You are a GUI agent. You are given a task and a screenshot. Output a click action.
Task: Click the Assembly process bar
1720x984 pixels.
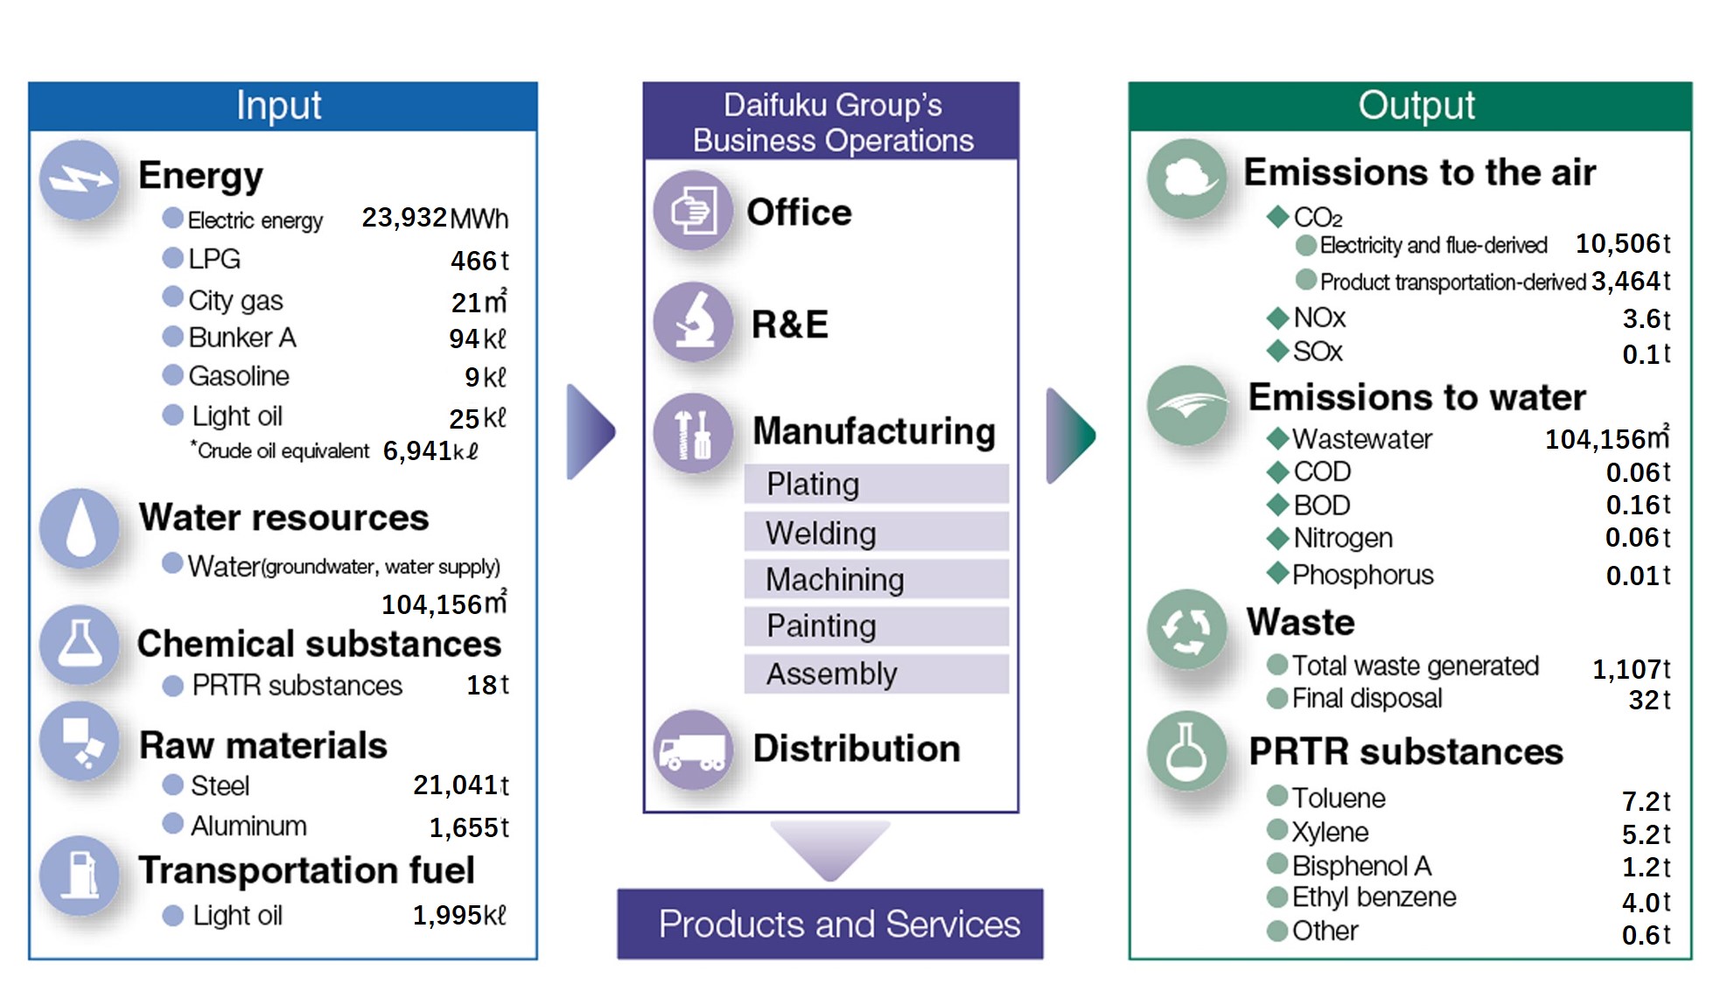(x=877, y=674)
